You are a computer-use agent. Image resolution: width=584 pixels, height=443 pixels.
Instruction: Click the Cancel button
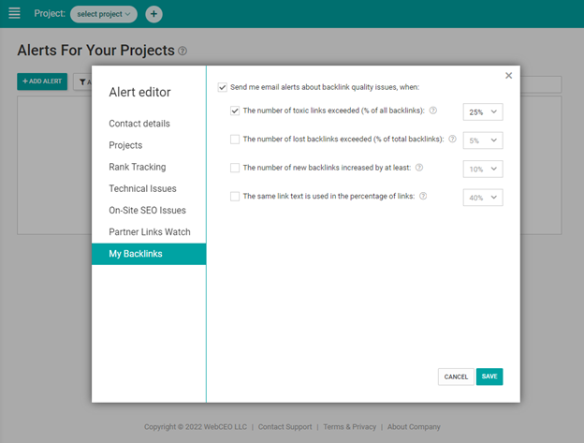click(456, 377)
